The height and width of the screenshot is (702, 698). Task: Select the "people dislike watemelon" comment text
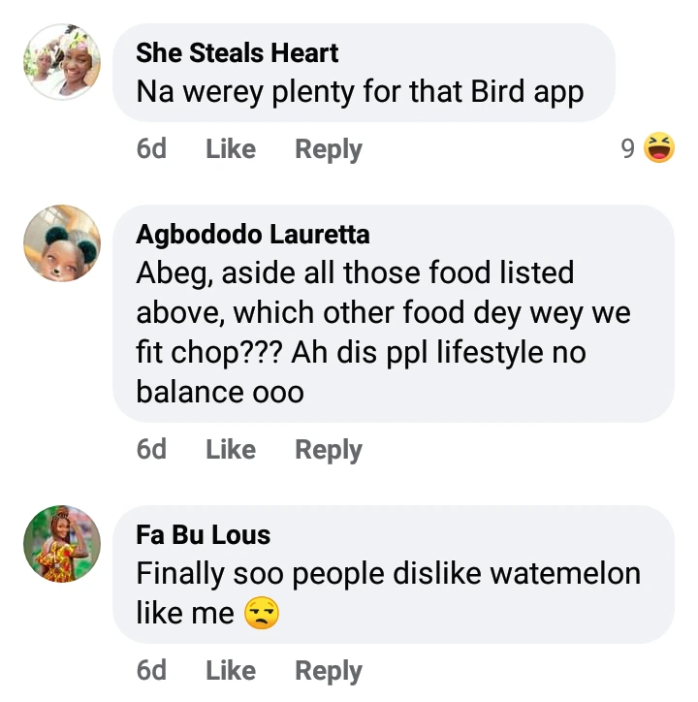pyautogui.click(x=388, y=573)
